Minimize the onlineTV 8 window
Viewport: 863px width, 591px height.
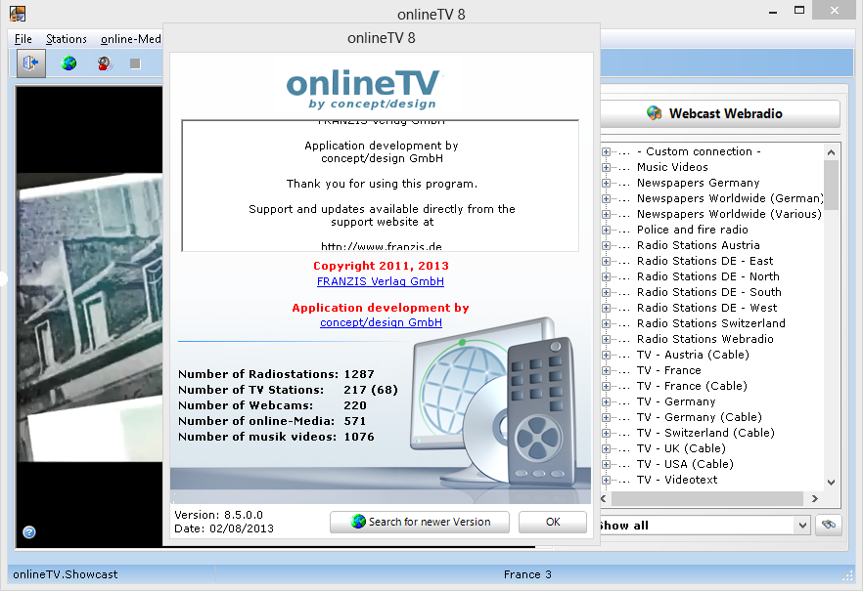[773, 12]
